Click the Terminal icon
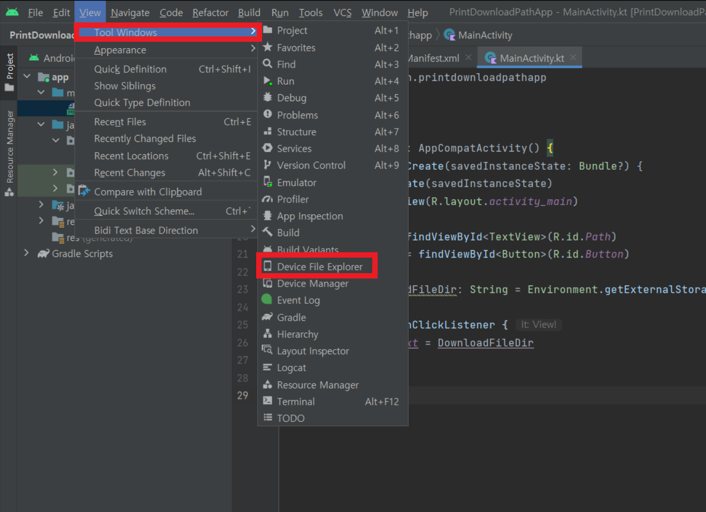The height and width of the screenshot is (512, 706). point(267,401)
